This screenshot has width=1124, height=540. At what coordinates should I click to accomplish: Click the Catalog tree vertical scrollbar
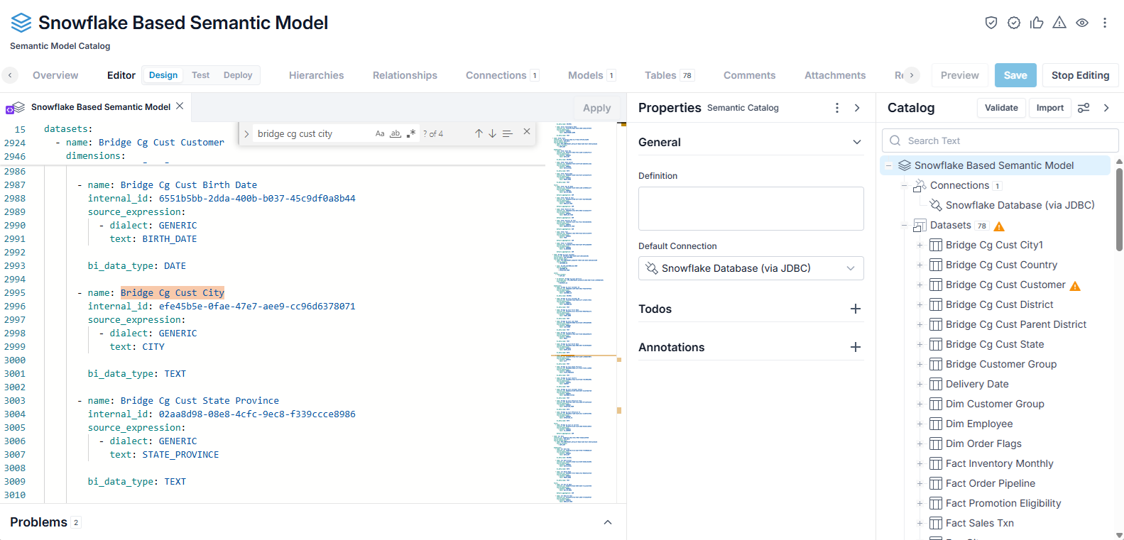pos(1119,209)
